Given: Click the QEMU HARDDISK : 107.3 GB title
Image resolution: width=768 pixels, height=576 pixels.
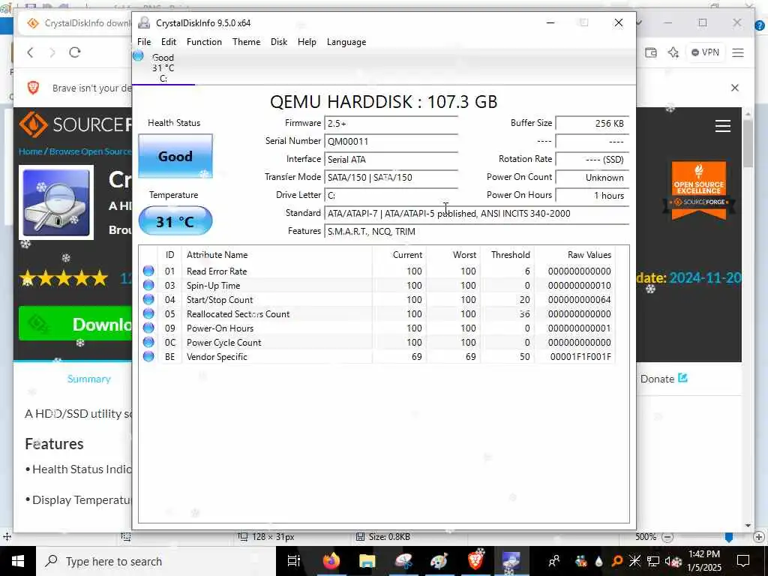Looking at the screenshot, I should point(383,102).
